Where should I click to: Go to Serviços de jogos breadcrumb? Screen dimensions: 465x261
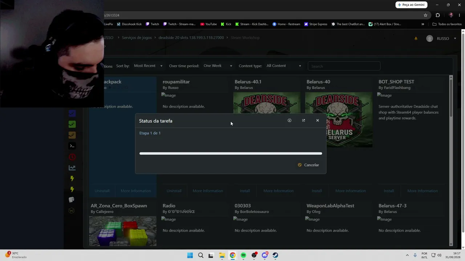(x=137, y=38)
